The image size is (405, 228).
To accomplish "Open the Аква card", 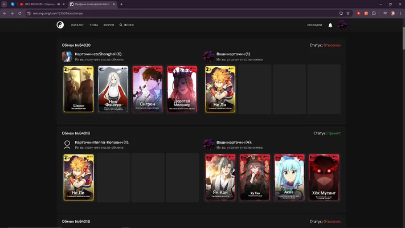I will click(289, 177).
